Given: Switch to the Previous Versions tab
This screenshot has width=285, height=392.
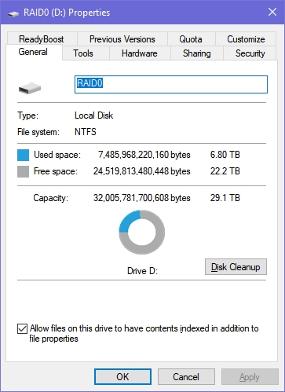Looking at the screenshot, I should pyautogui.click(x=122, y=38).
